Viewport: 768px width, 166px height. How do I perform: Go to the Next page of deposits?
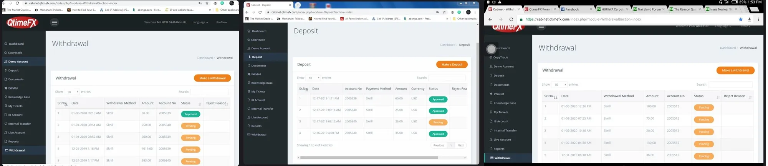pyautogui.click(x=460, y=145)
